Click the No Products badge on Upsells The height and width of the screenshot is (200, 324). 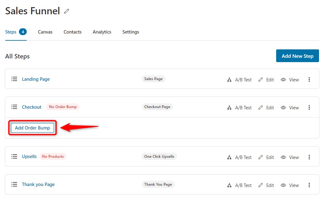point(53,157)
